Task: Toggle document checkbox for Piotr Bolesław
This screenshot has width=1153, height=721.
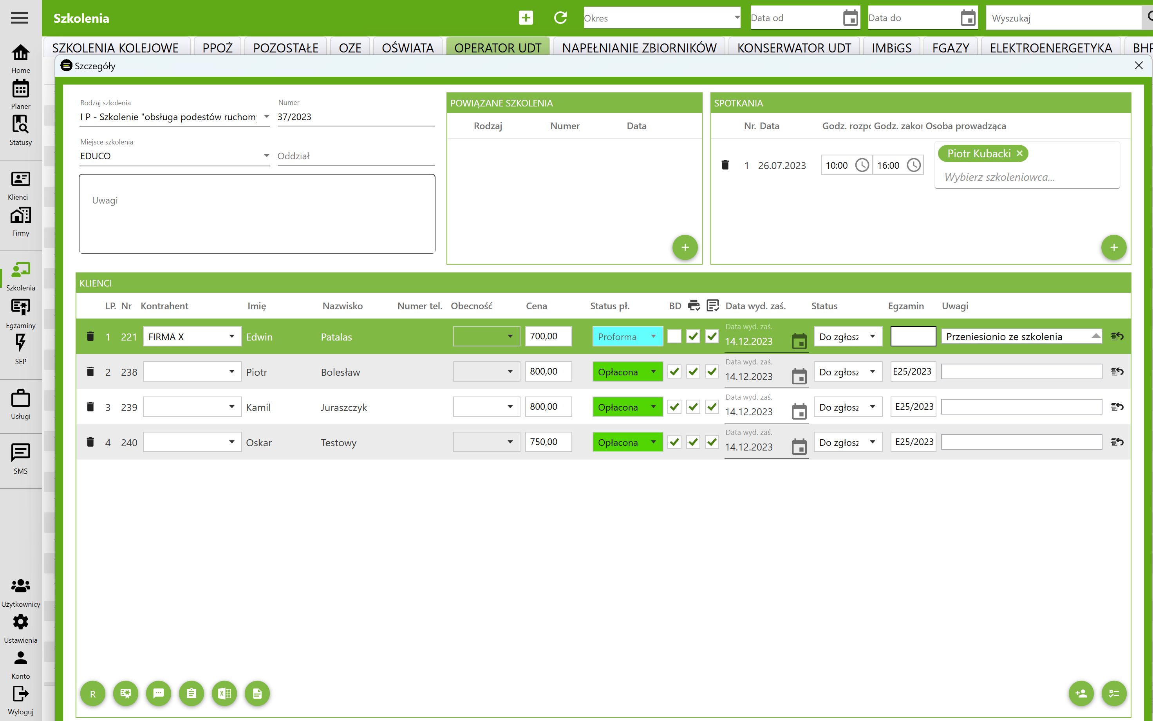Action: click(712, 371)
